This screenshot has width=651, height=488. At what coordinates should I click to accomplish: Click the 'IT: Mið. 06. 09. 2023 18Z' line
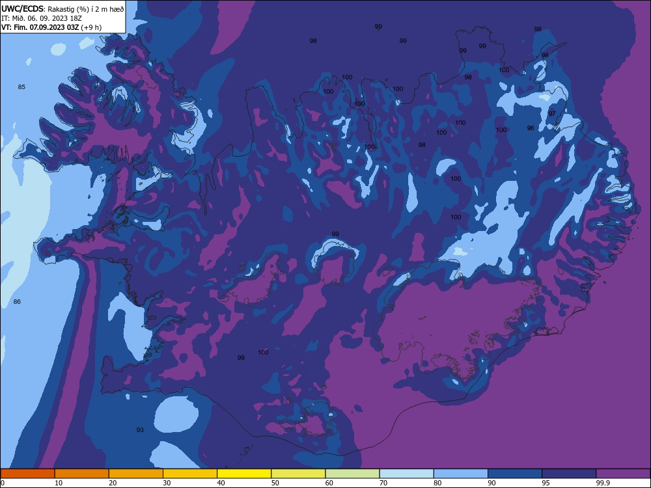(42, 18)
